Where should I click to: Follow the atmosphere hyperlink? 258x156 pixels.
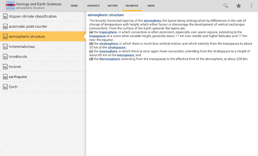click(152, 21)
